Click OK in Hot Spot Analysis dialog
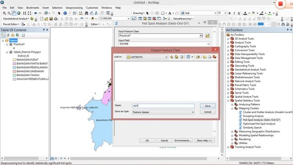Image resolution: width=293 pixels, height=165 pixels. point(147,141)
